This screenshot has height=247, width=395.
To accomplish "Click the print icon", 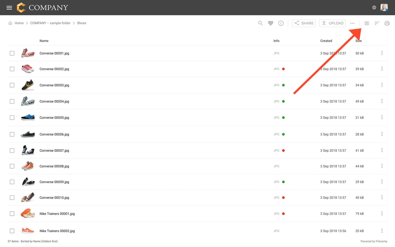I will pos(387,23).
